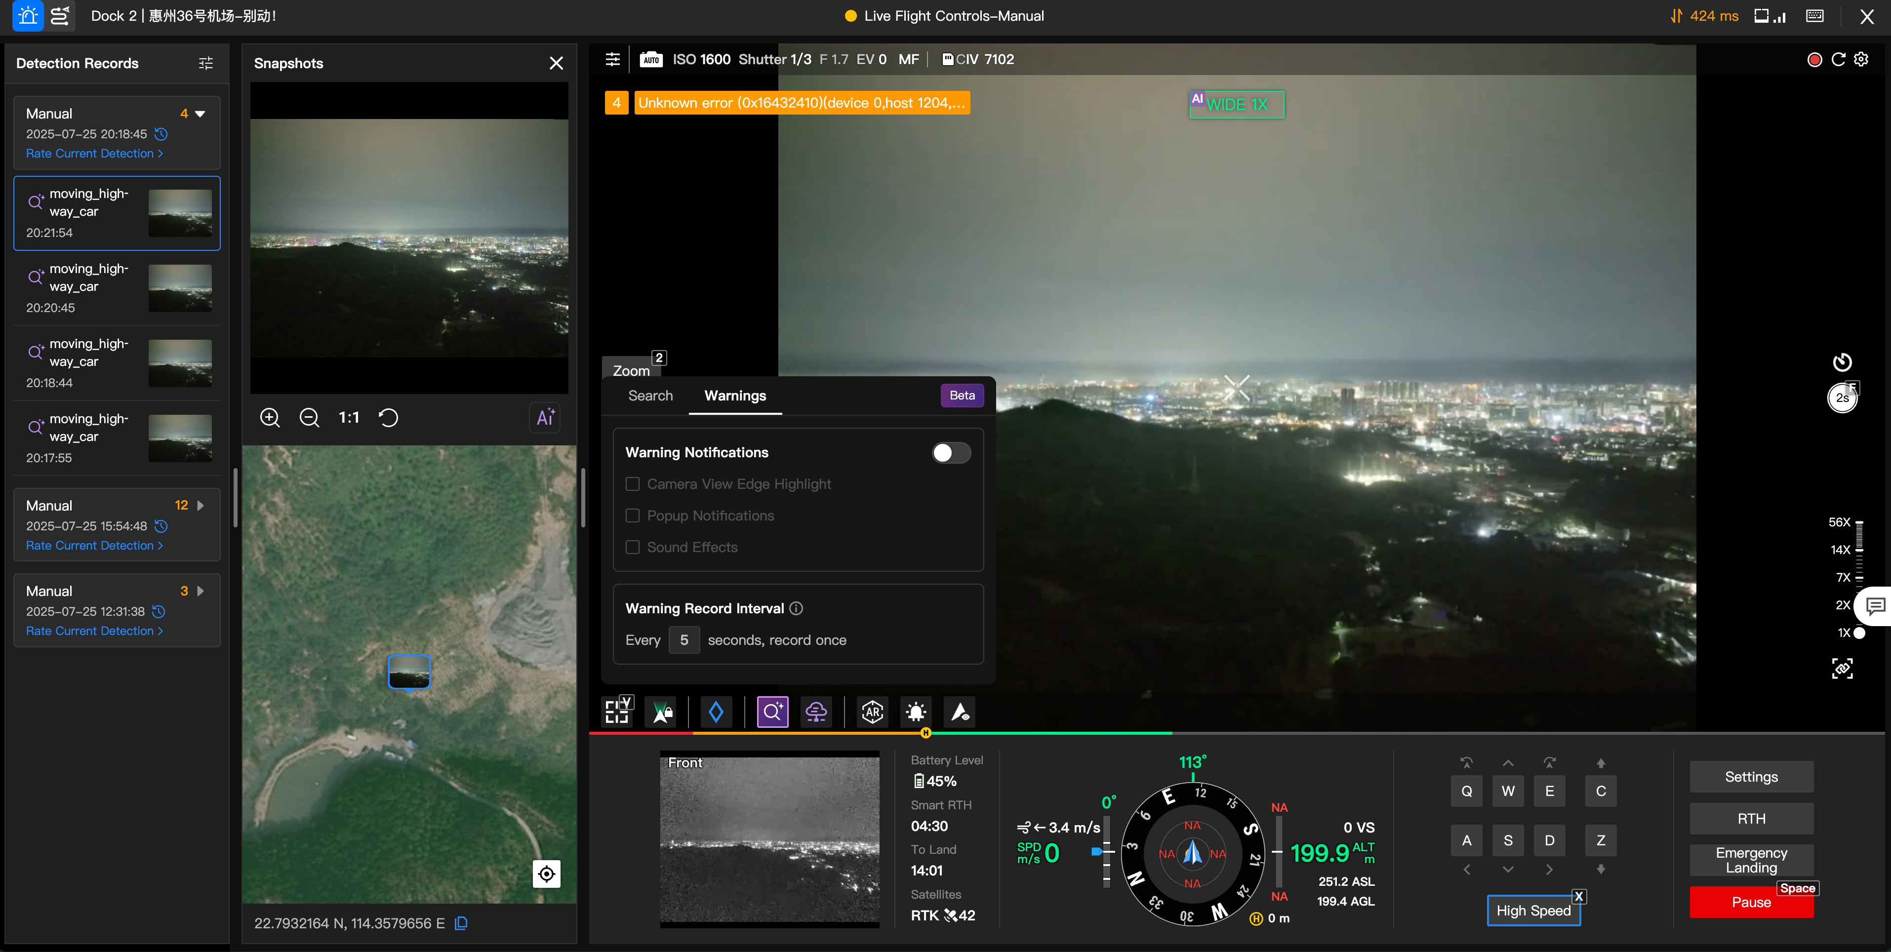1891x952 pixels.
Task: Select the AI smart detection magnifier icon
Action: (x=772, y=712)
